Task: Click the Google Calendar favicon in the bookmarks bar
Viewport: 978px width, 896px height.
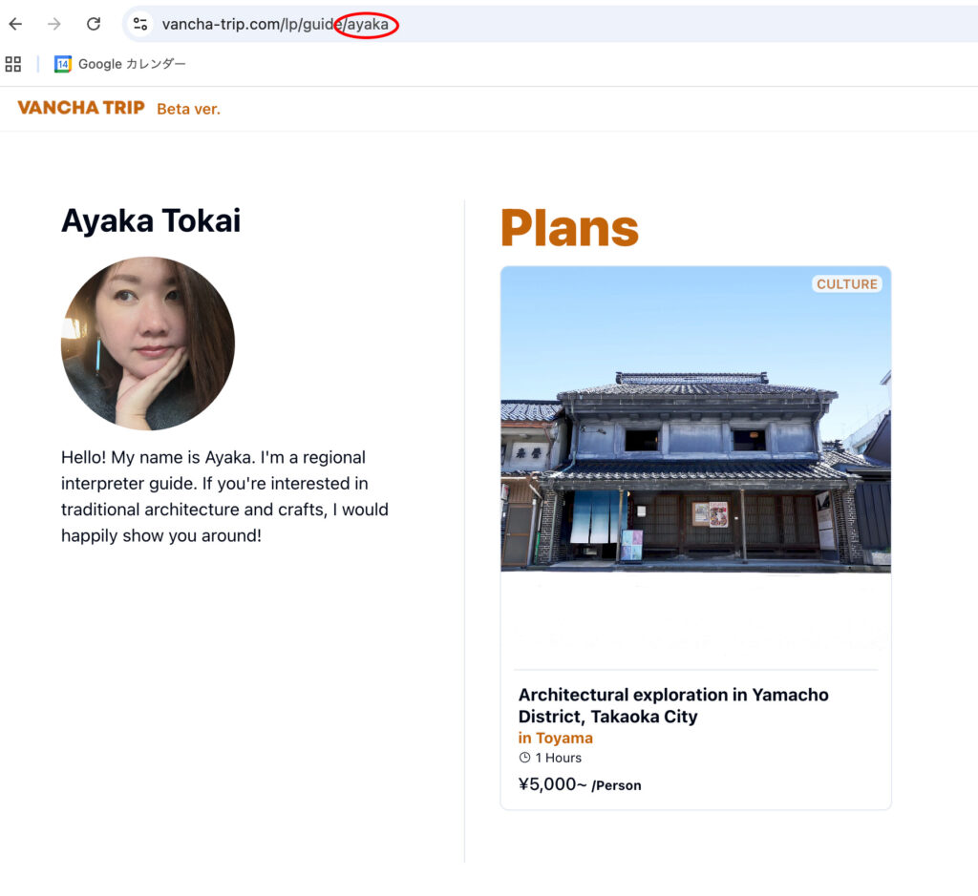Action: pos(62,64)
